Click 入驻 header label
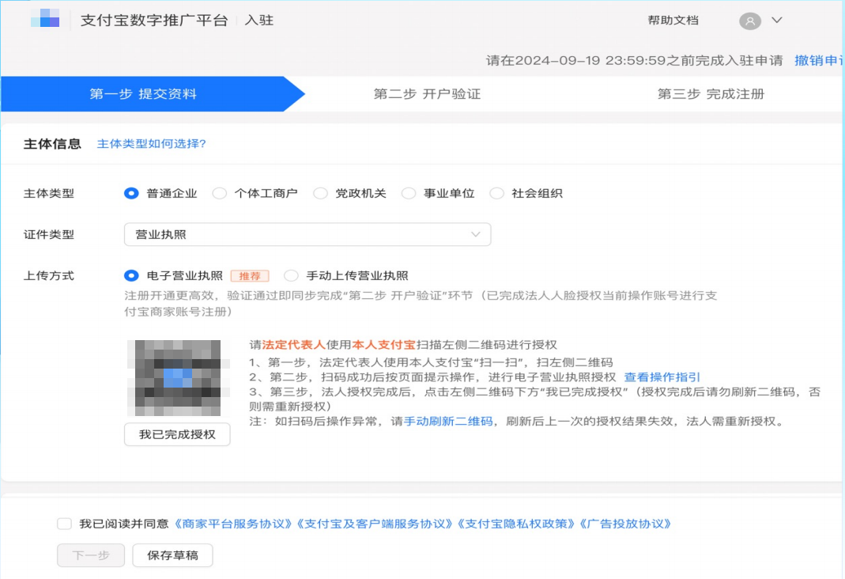 (x=258, y=21)
